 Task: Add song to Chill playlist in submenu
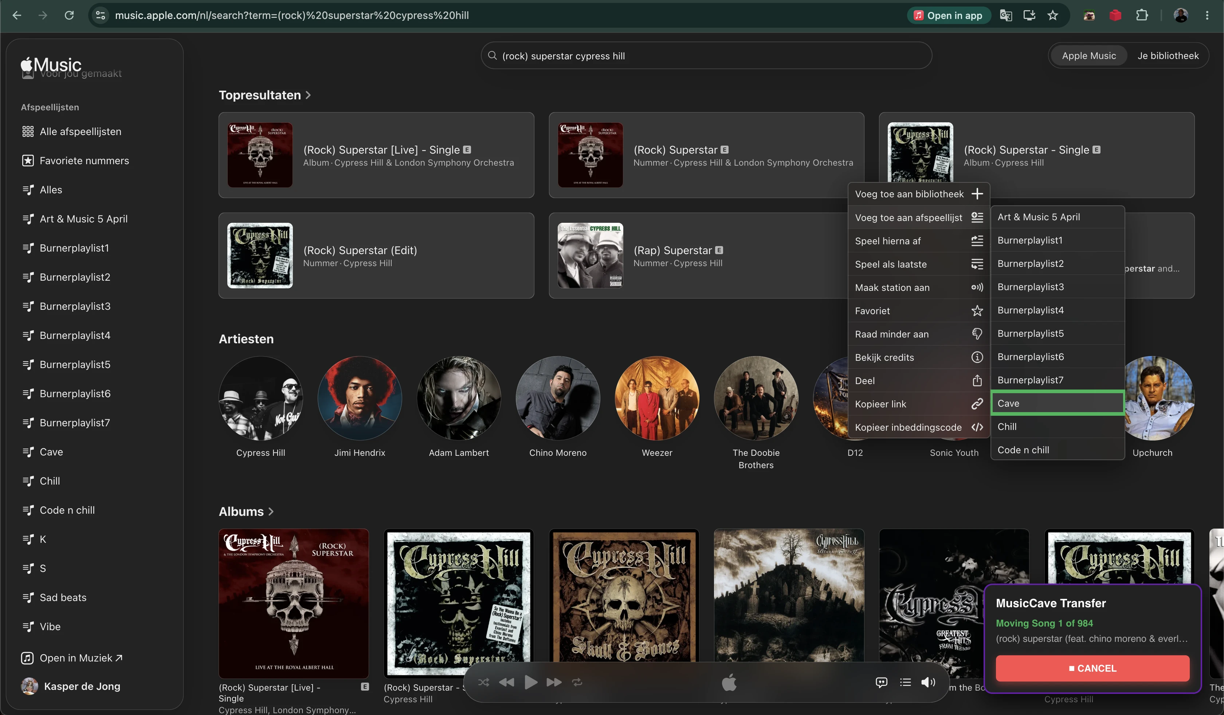(x=1058, y=426)
